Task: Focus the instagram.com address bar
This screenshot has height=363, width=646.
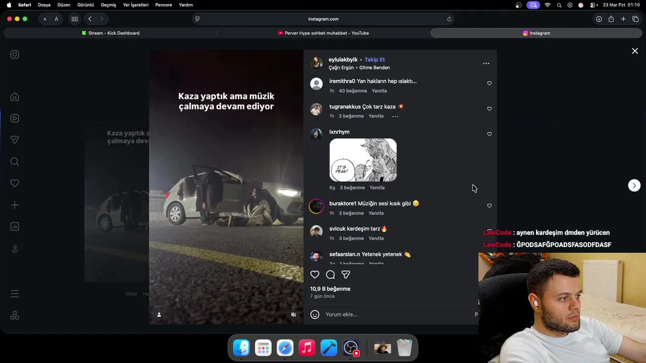Action: point(323,19)
